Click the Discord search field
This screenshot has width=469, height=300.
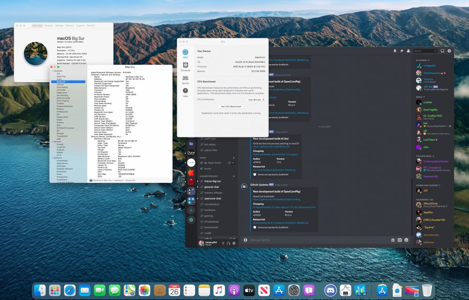click(x=425, y=51)
